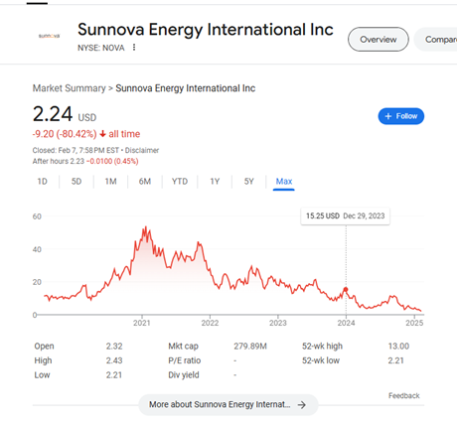Select the Max time range tab
457x425 pixels.
[284, 182]
